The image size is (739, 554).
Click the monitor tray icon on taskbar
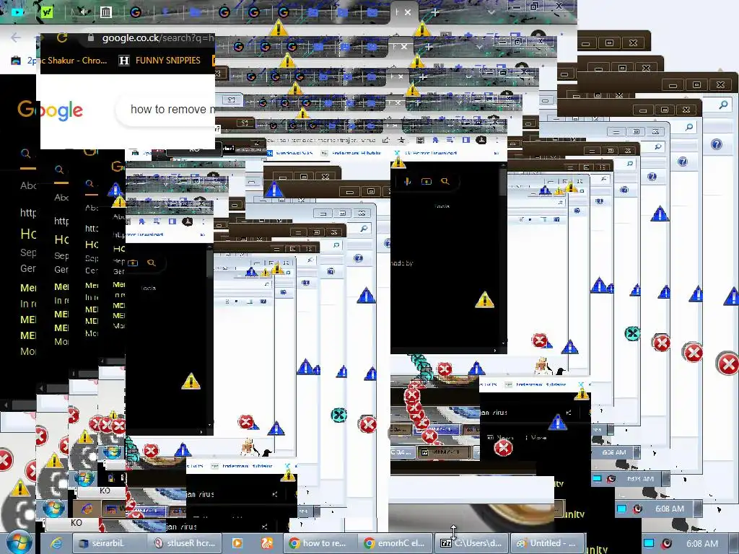tap(649, 543)
